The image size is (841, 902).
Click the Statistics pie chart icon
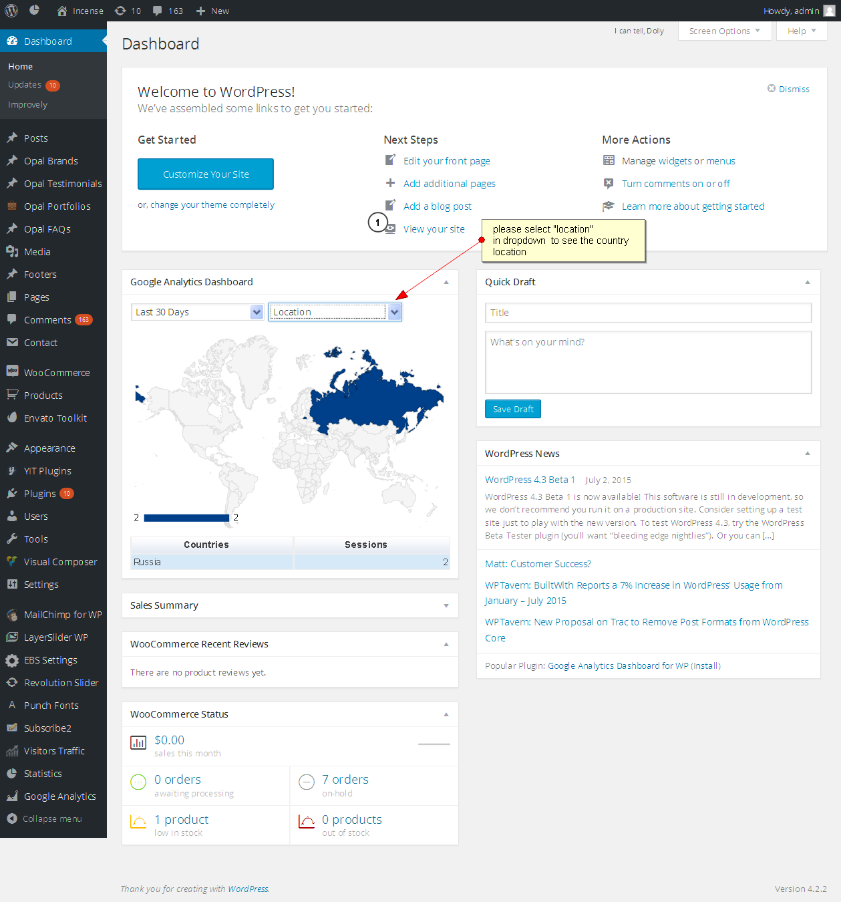(x=12, y=773)
